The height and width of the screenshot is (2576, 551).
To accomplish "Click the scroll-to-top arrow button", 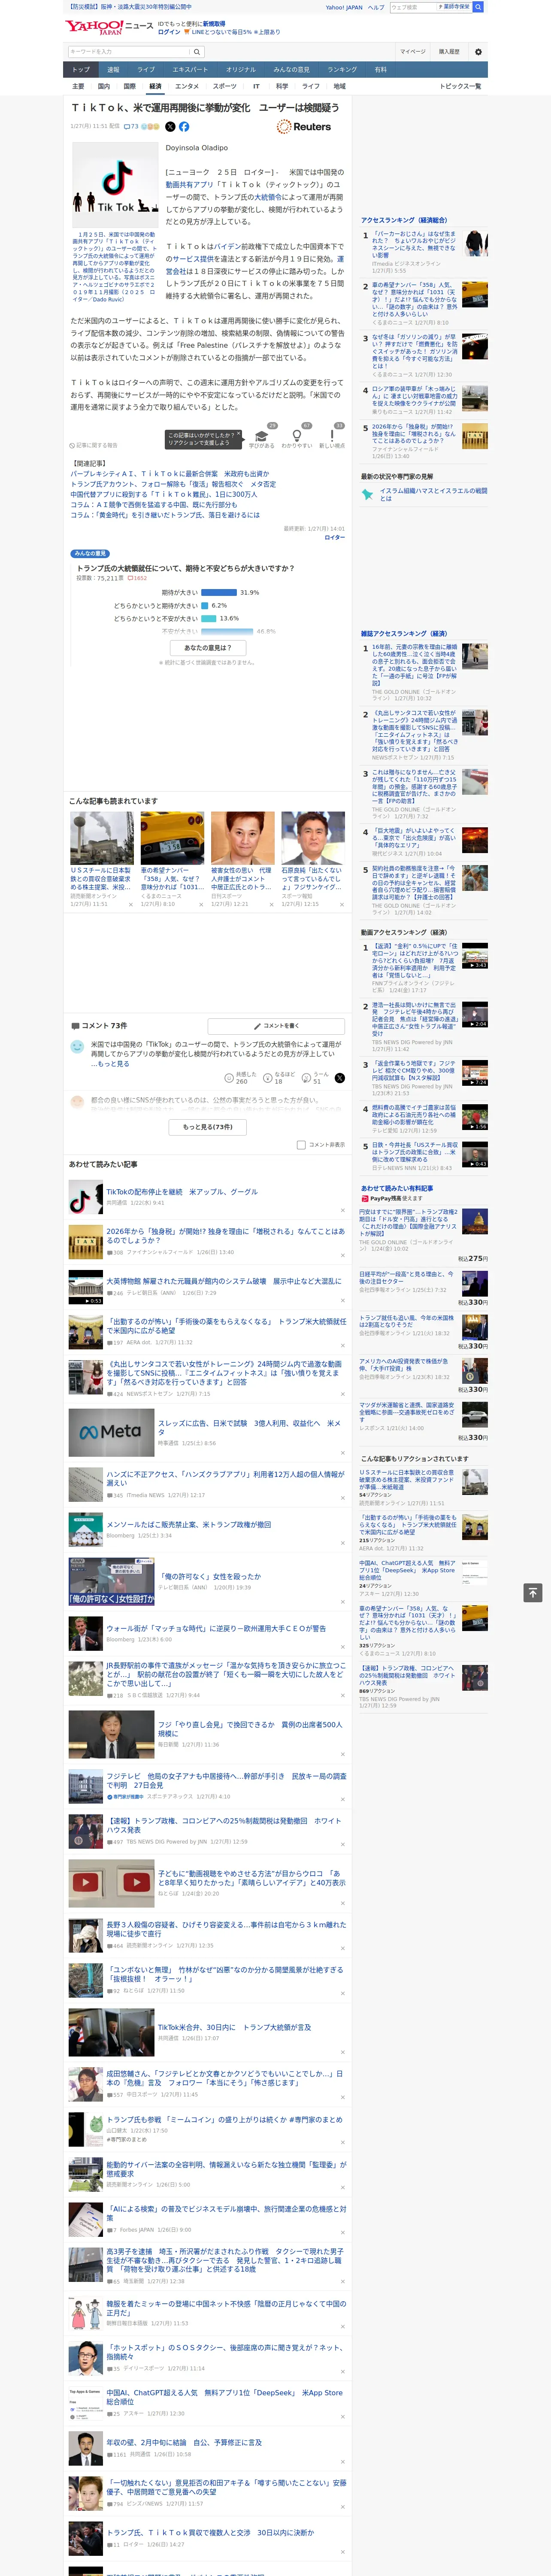I will [x=533, y=1592].
